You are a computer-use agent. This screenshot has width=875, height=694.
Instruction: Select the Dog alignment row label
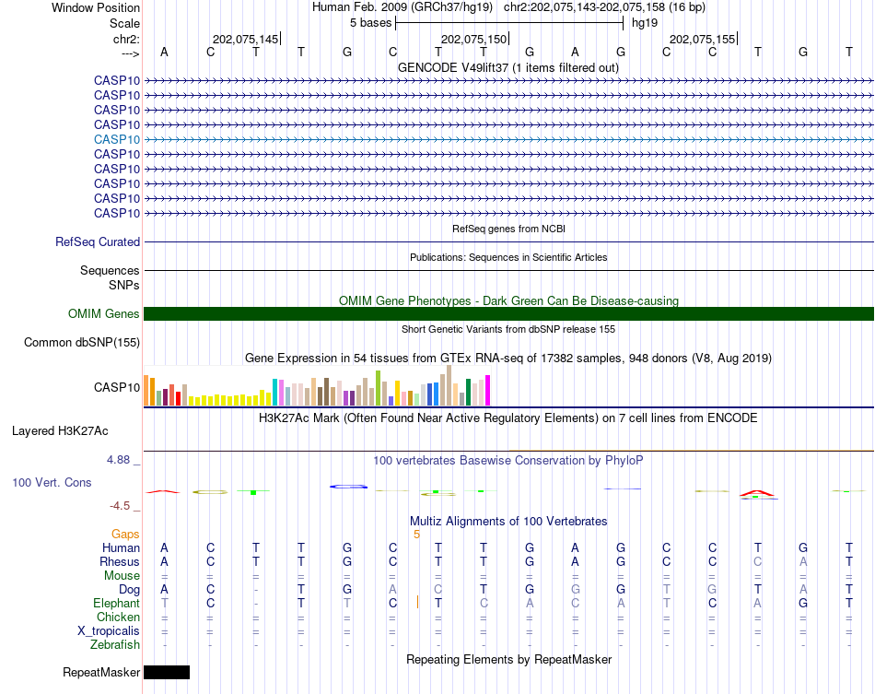click(129, 590)
